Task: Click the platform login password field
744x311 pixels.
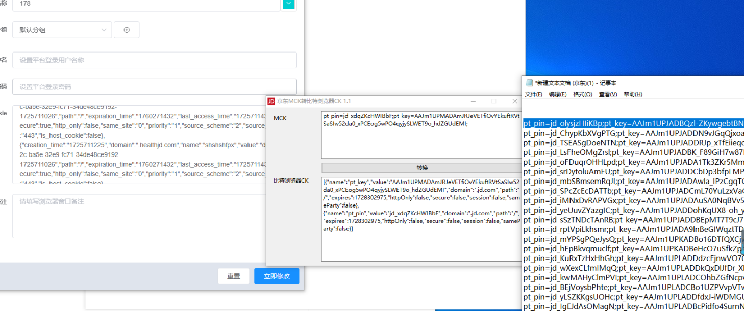Action: (154, 87)
